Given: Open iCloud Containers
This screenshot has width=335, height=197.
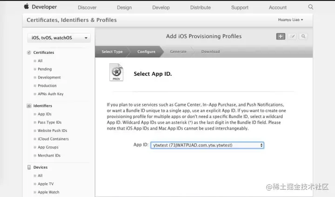Looking at the screenshot, I should click(x=53, y=139).
